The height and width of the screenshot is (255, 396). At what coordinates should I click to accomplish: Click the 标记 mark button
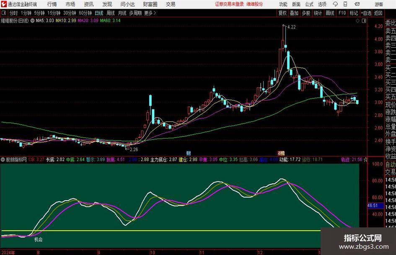coord(354,13)
